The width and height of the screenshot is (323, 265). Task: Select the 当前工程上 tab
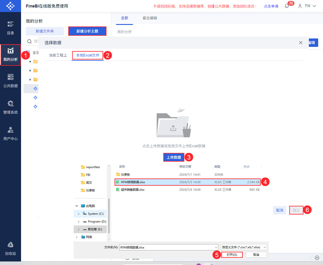(58, 55)
